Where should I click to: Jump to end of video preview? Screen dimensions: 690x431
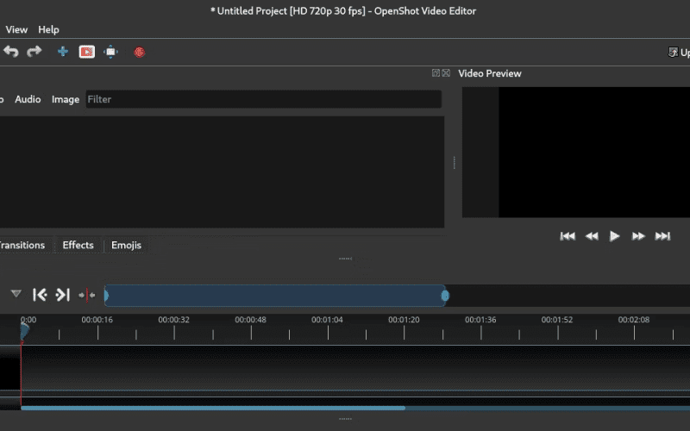[x=662, y=236]
